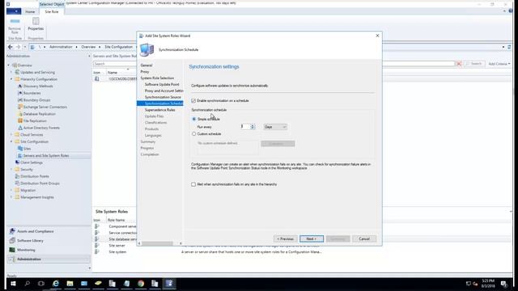Expand the Cloud Services node
The height and width of the screenshot is (291, 518).
(11, 135)
